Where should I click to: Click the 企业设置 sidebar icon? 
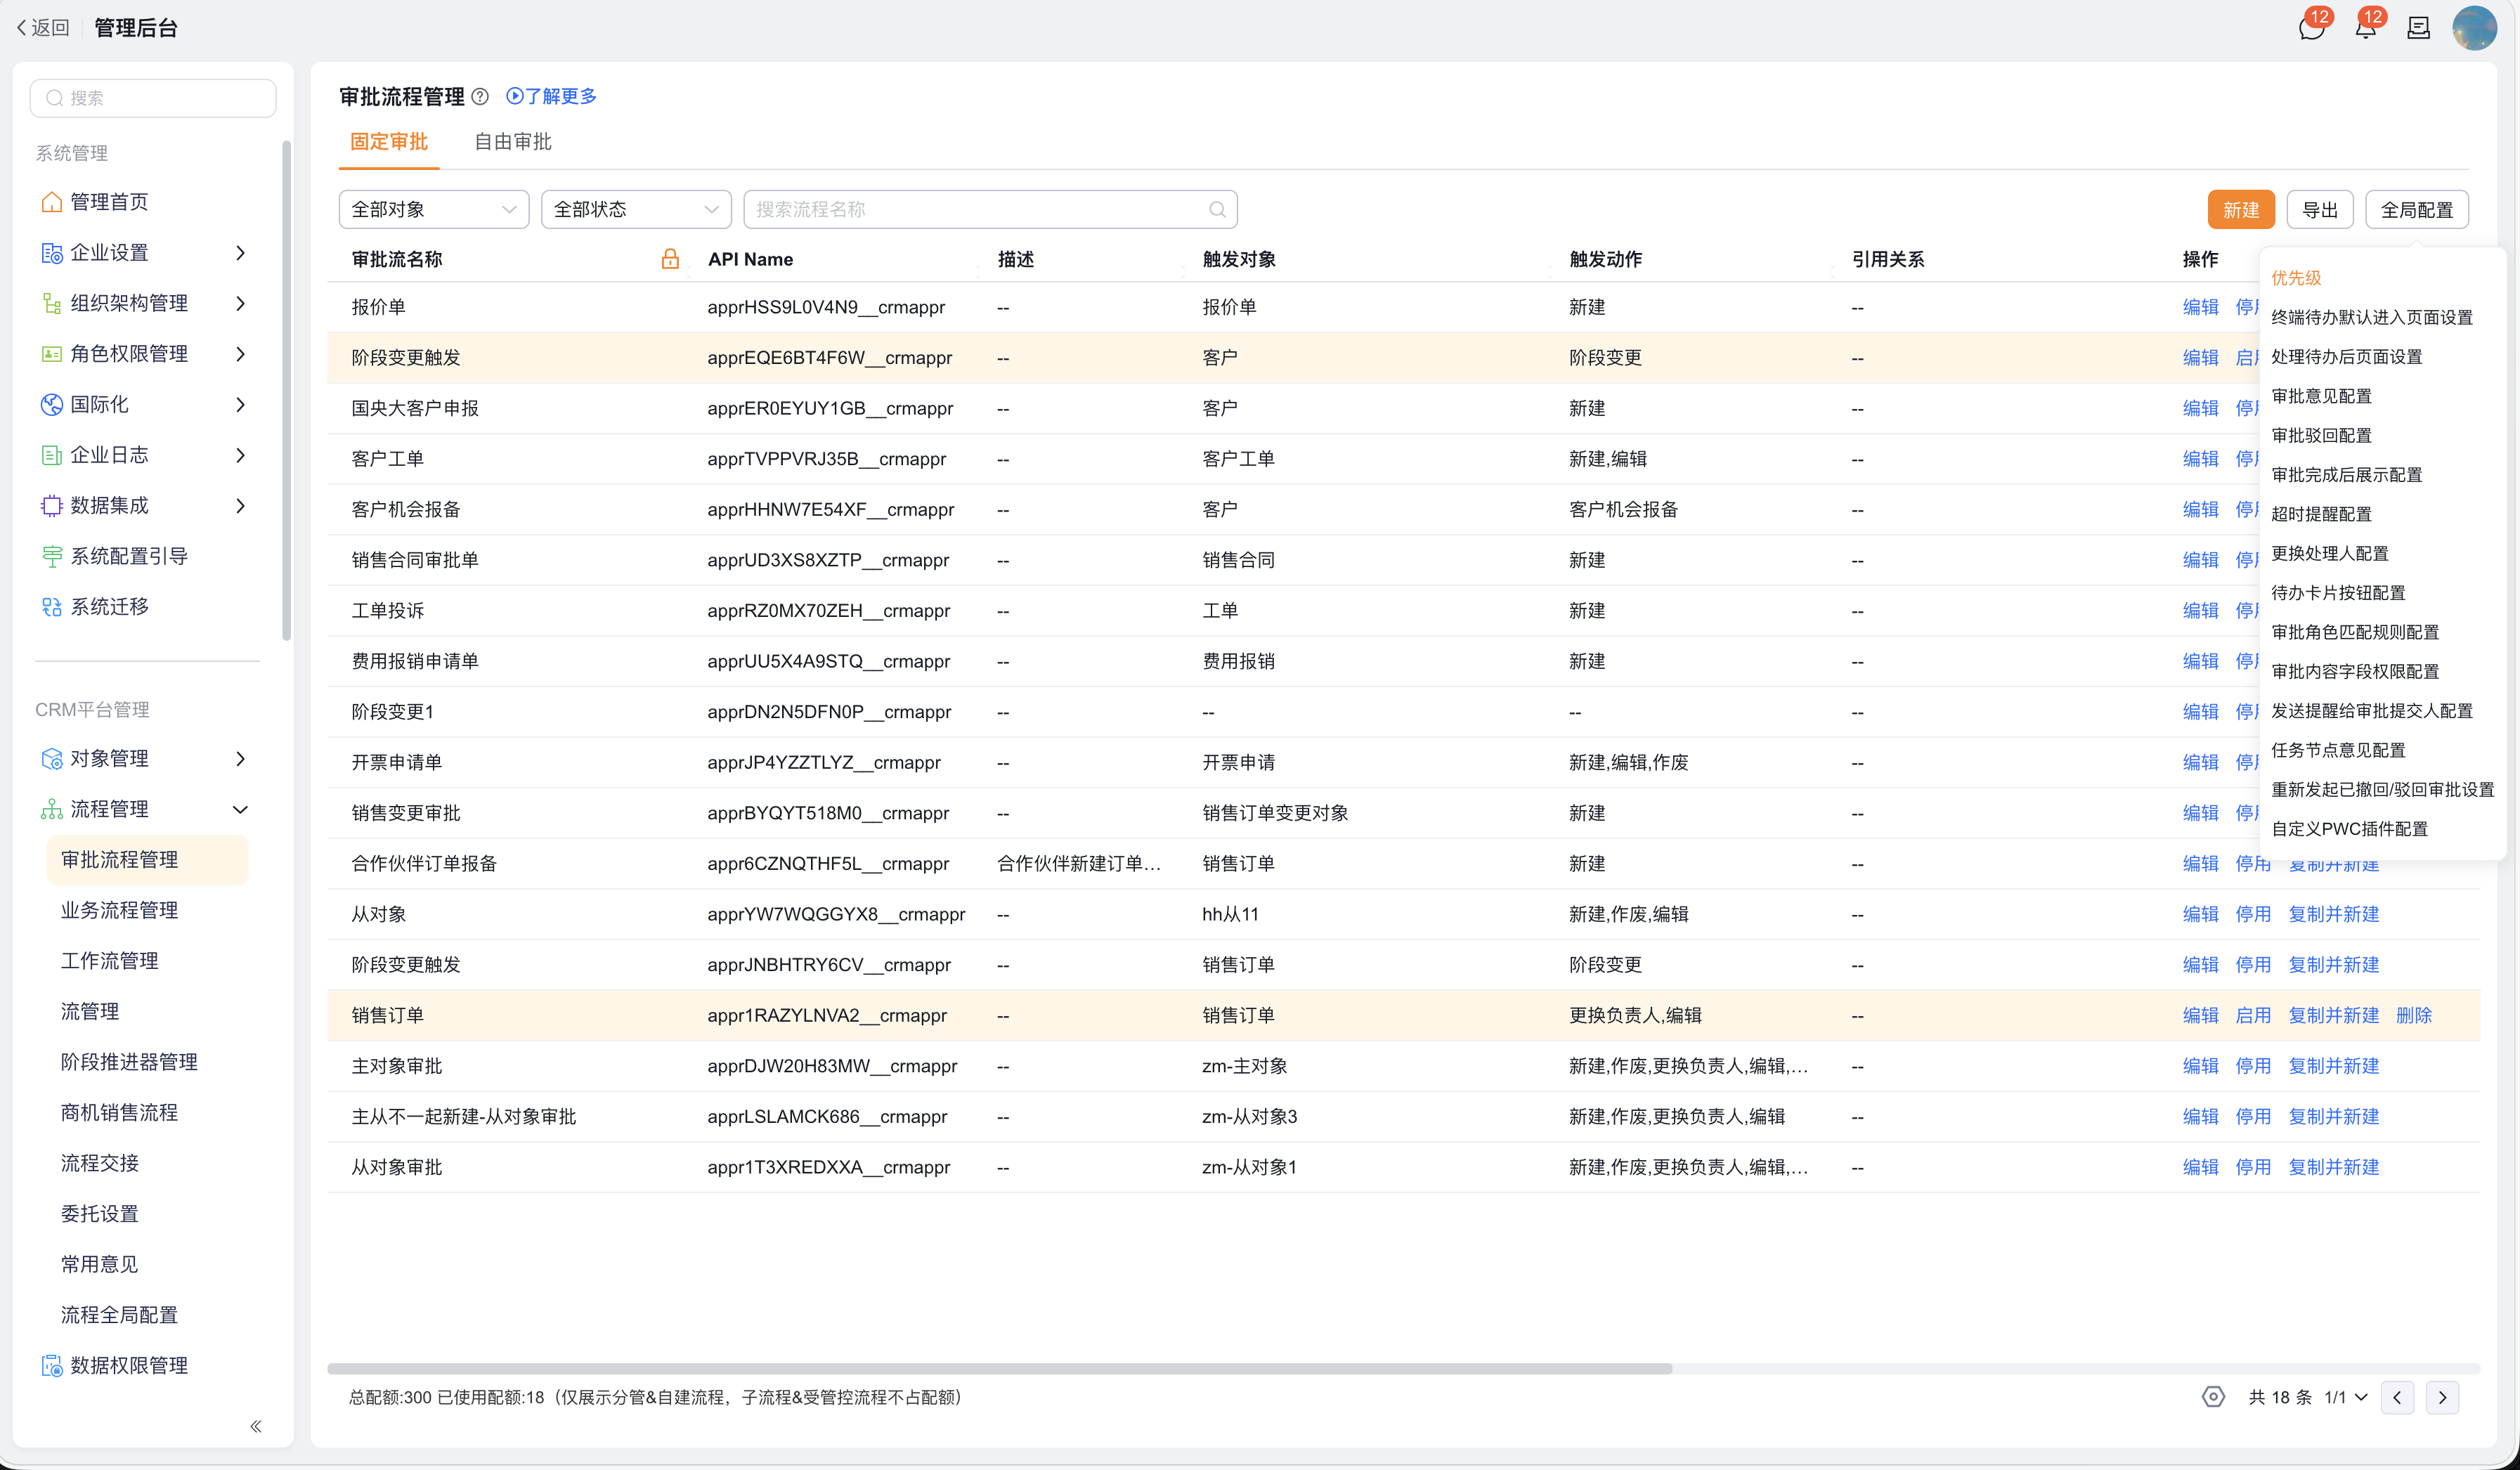[x=52, y=253]
